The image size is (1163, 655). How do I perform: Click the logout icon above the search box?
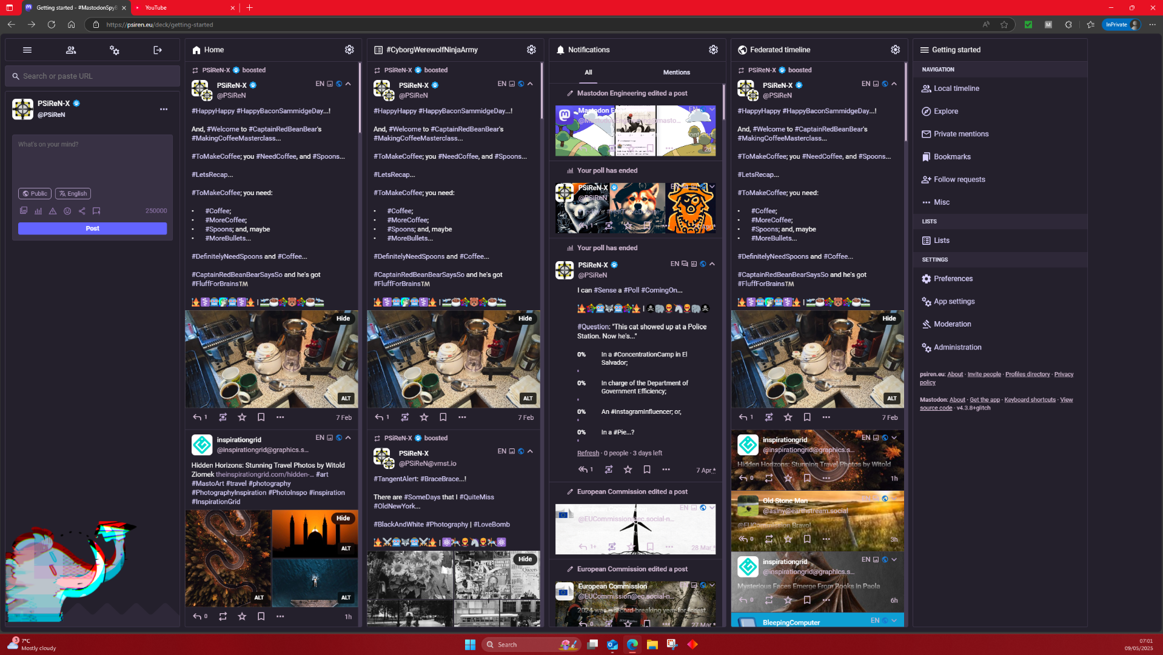pos(158,50)
